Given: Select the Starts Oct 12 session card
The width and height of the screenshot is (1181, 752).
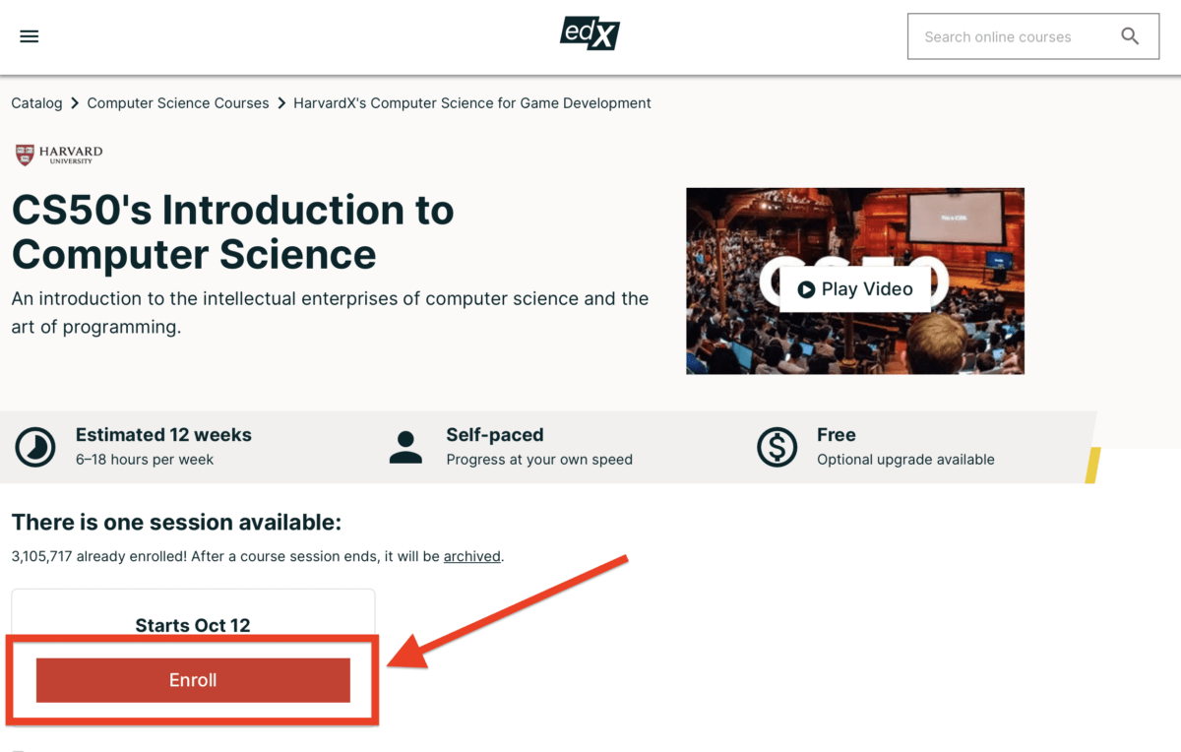Looking at the screenshot, I should coord(193,625).
